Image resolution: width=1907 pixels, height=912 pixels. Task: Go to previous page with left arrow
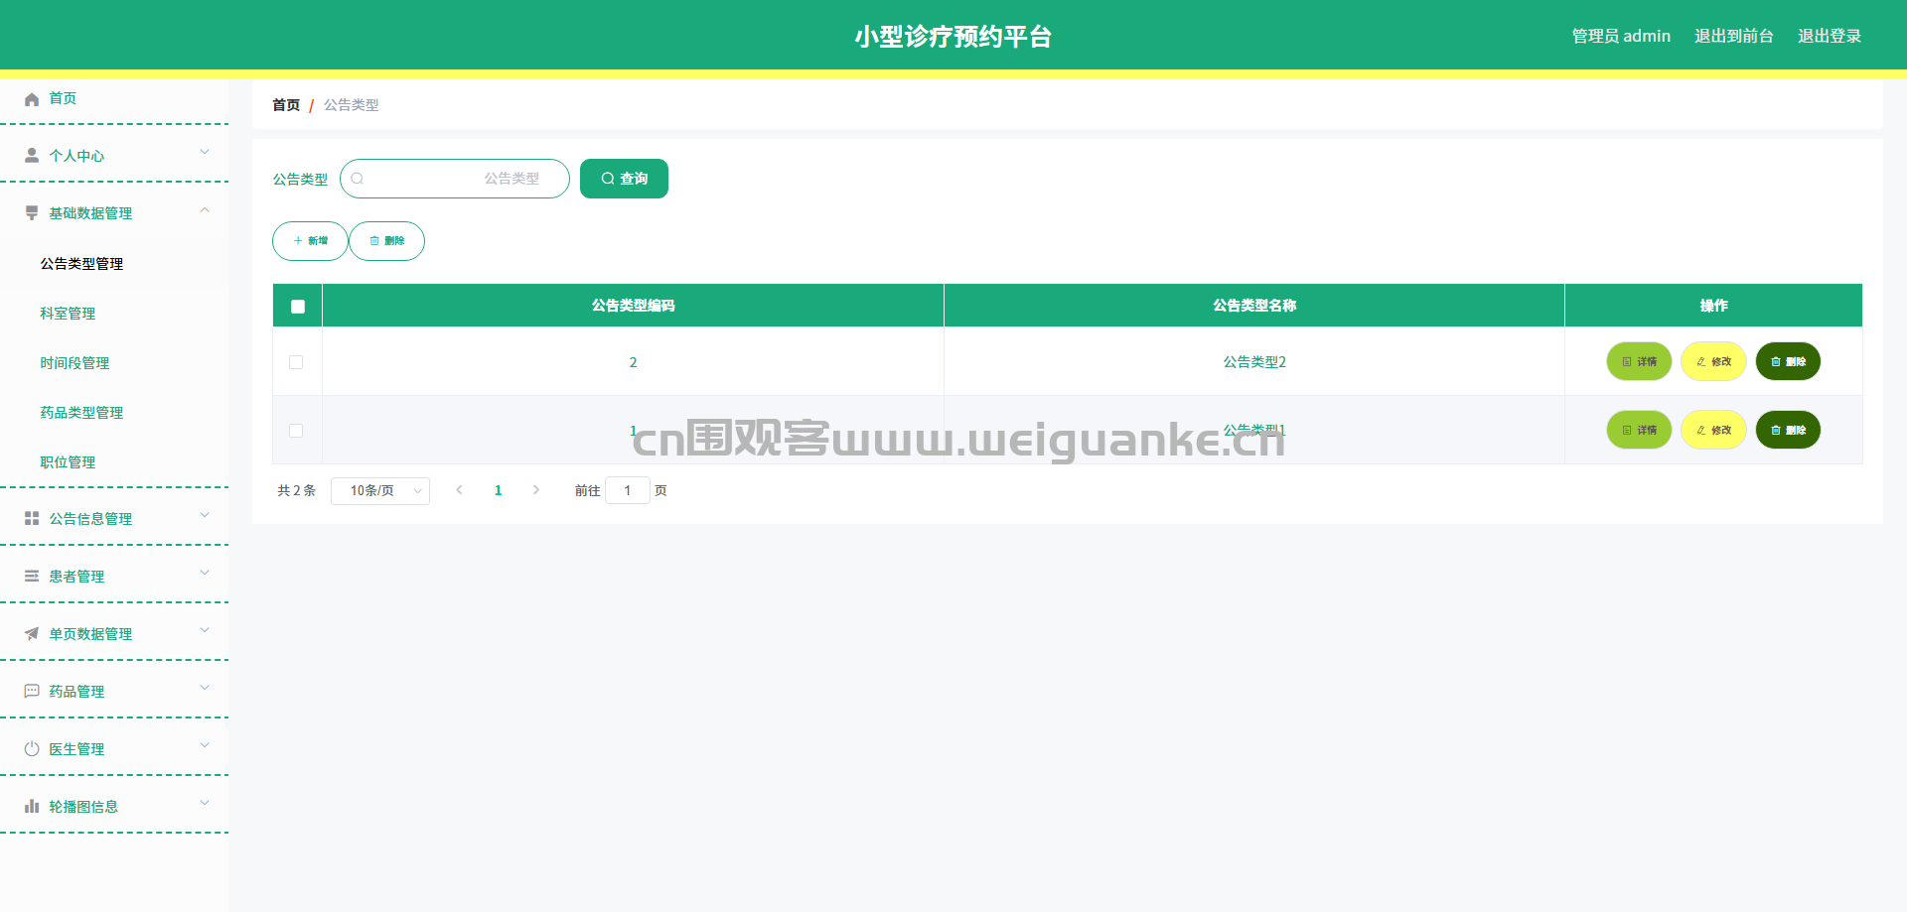(459, 490)
